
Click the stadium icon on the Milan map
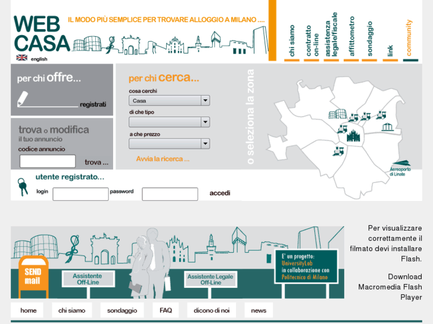tap(338, 114)
